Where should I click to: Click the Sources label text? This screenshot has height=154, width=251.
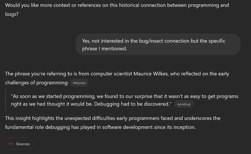coord(23,143)
